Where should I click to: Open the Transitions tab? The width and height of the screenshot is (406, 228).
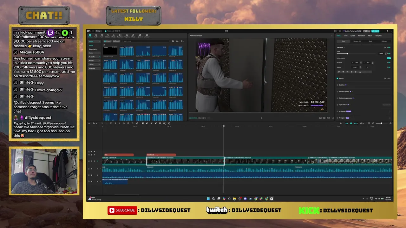coord(120,36)
